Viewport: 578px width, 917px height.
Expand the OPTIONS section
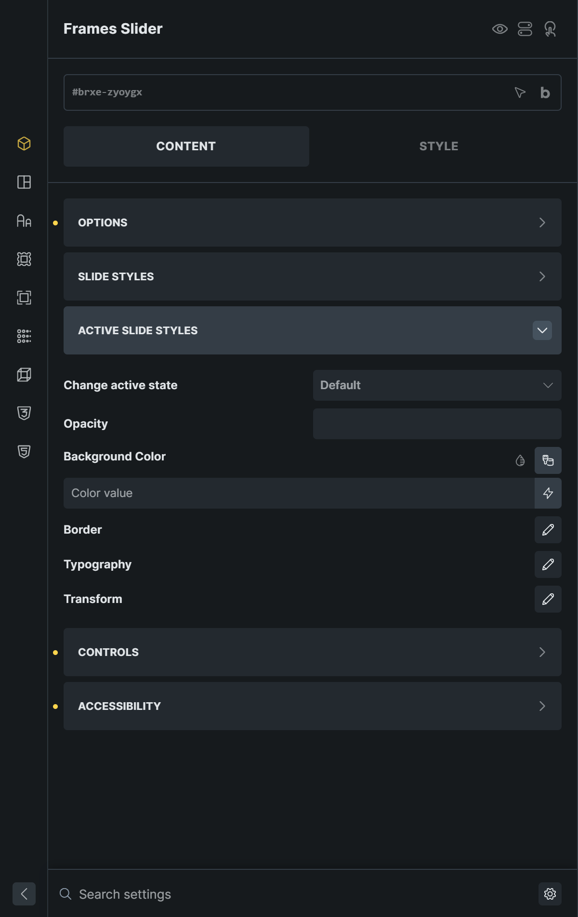[x=313, y=223]
